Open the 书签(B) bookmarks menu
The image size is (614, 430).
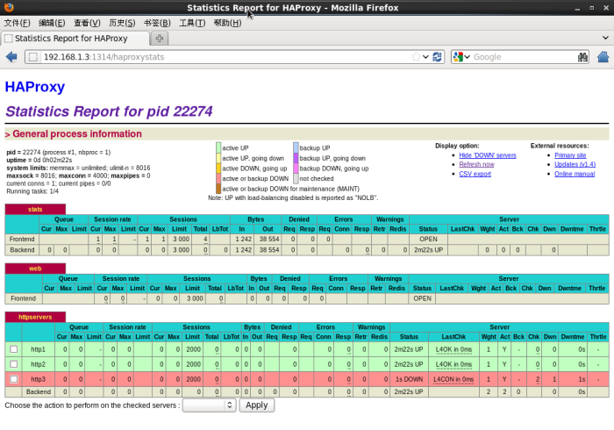point(156,22)
